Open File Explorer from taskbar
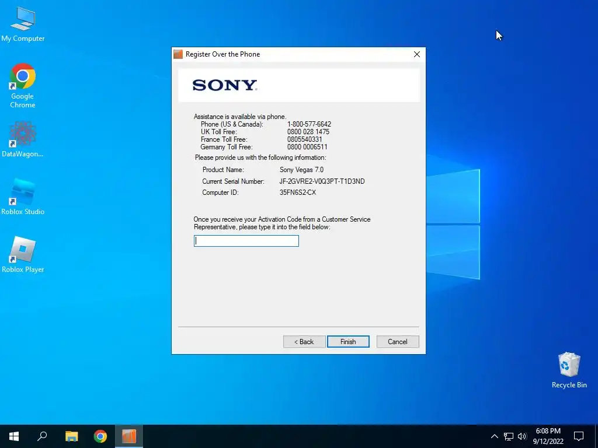The height and width of the screenshot is (448, 598). [x=71, y=436]
